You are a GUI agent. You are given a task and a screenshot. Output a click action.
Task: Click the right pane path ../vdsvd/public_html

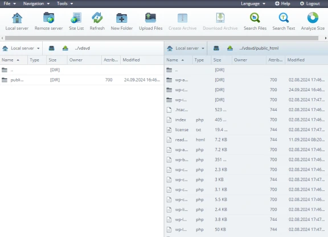pyautogui.click(x=259, y=48)
